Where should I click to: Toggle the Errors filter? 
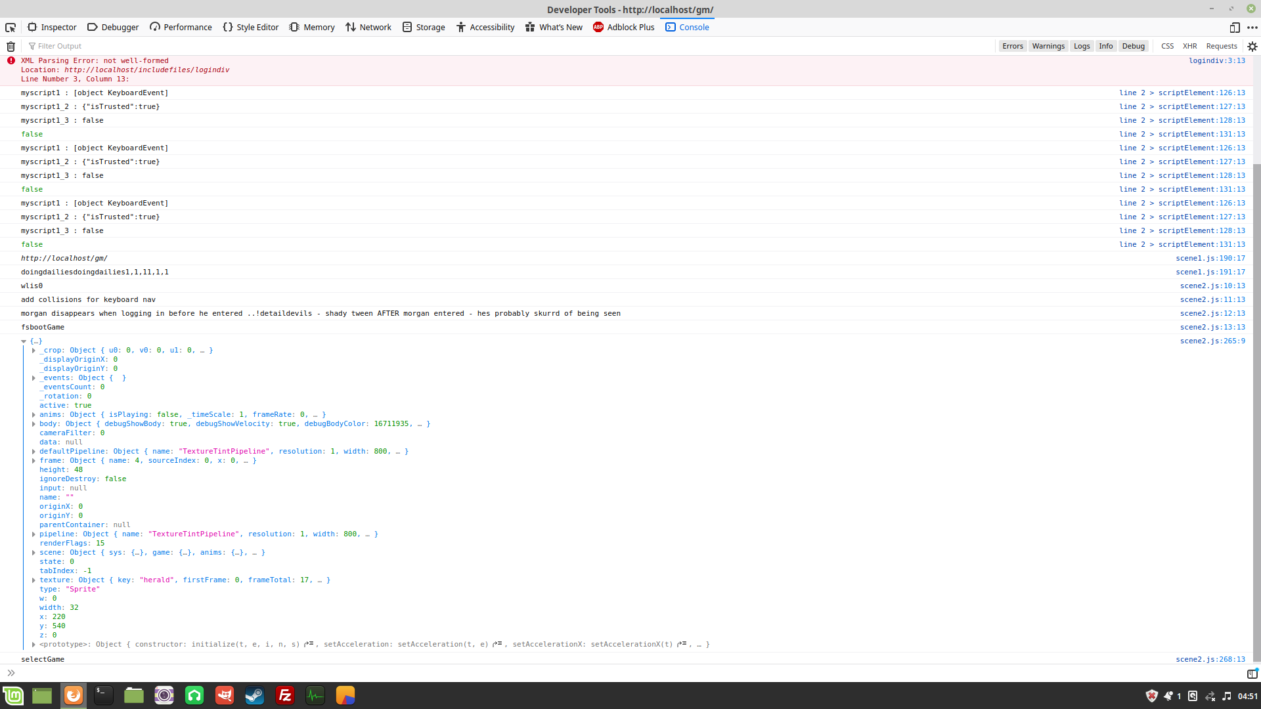coord(1013,46)
